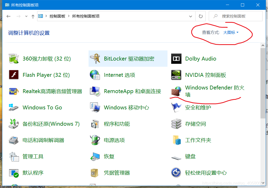Open the 存储空间 stacked drives icon

click(x=176, y=124)
